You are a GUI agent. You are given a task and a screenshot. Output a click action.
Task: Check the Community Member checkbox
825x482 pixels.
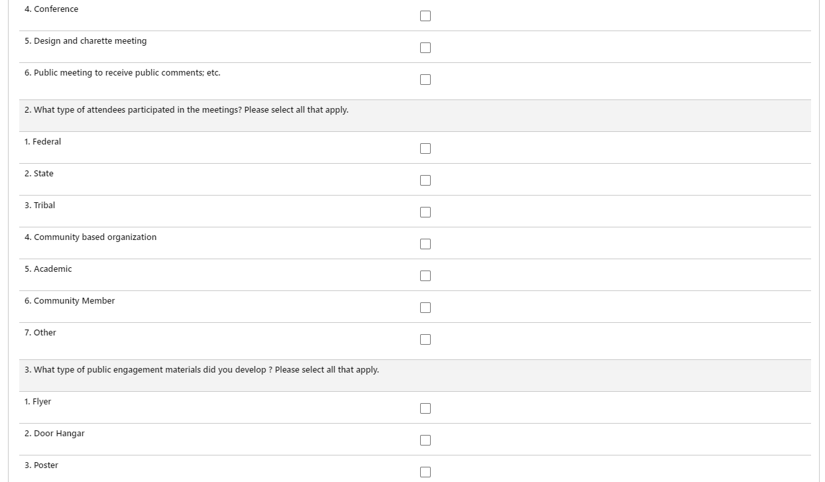425,308
